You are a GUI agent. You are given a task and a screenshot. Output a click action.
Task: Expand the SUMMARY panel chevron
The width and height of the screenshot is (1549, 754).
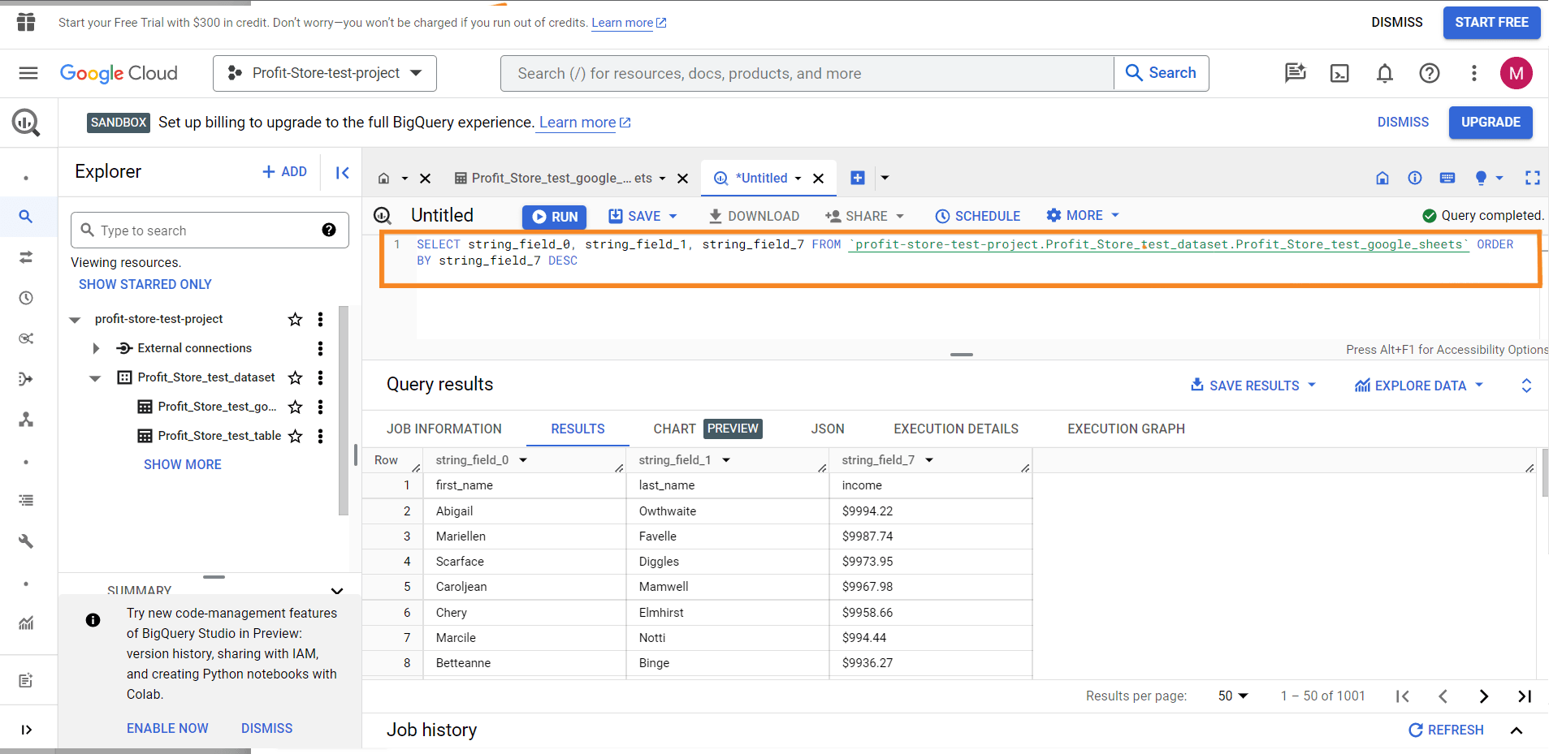[x=337, y=590]
